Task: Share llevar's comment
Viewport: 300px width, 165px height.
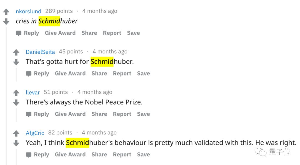Action: (x=99, y=114)
